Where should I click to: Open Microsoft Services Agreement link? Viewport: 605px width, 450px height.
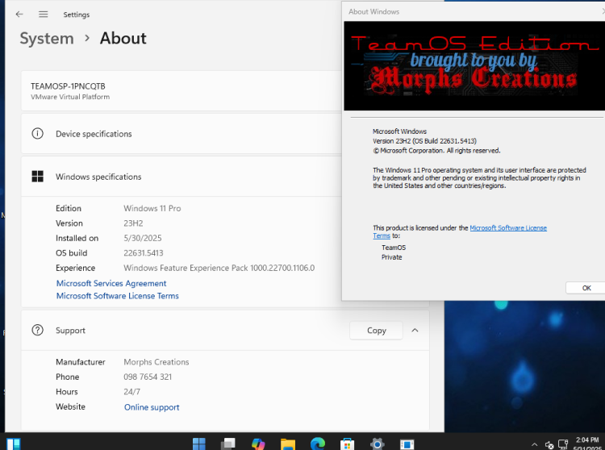(111, 283)
